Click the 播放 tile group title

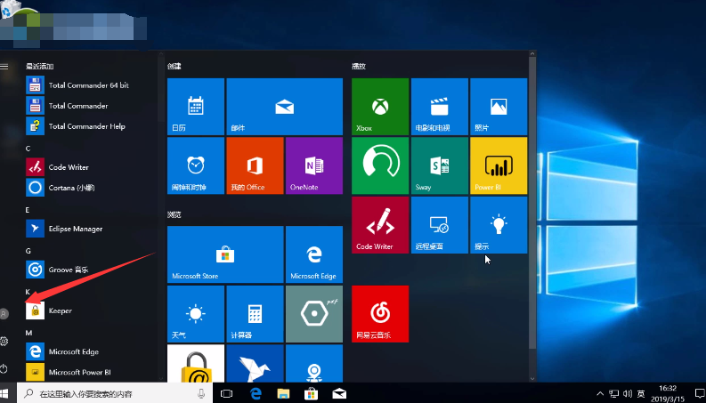(x=359, y=66)
